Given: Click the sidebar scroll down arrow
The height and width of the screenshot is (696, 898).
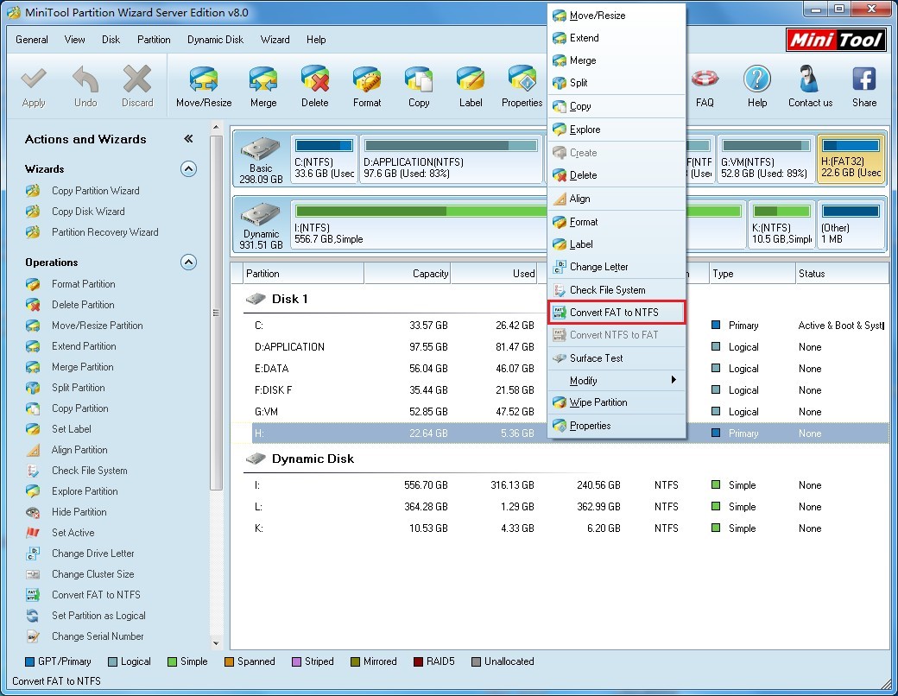Looking at the screenshot, I should pos(216,642).
